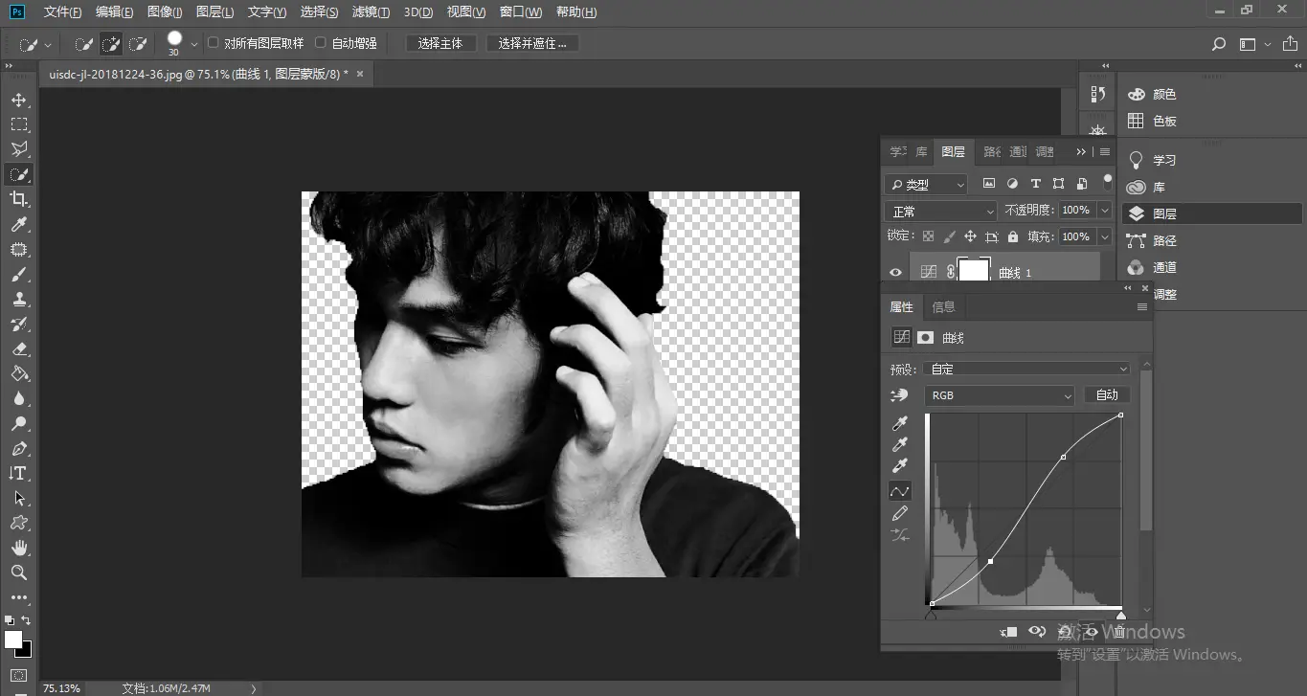Click the foreground color swatch
Viewport: 1307px width, 696px height.
click(x=12, y=639)
